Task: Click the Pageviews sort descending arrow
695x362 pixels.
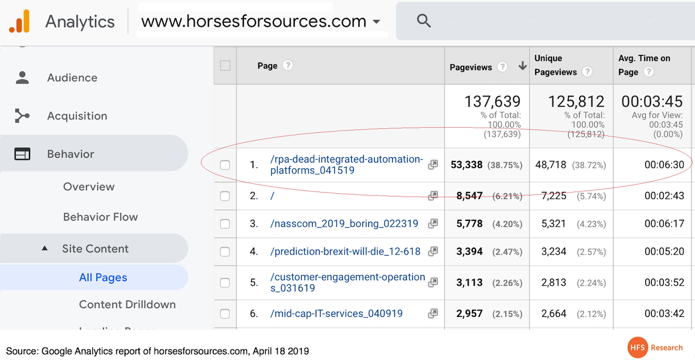Action: (x=522, y=67)
